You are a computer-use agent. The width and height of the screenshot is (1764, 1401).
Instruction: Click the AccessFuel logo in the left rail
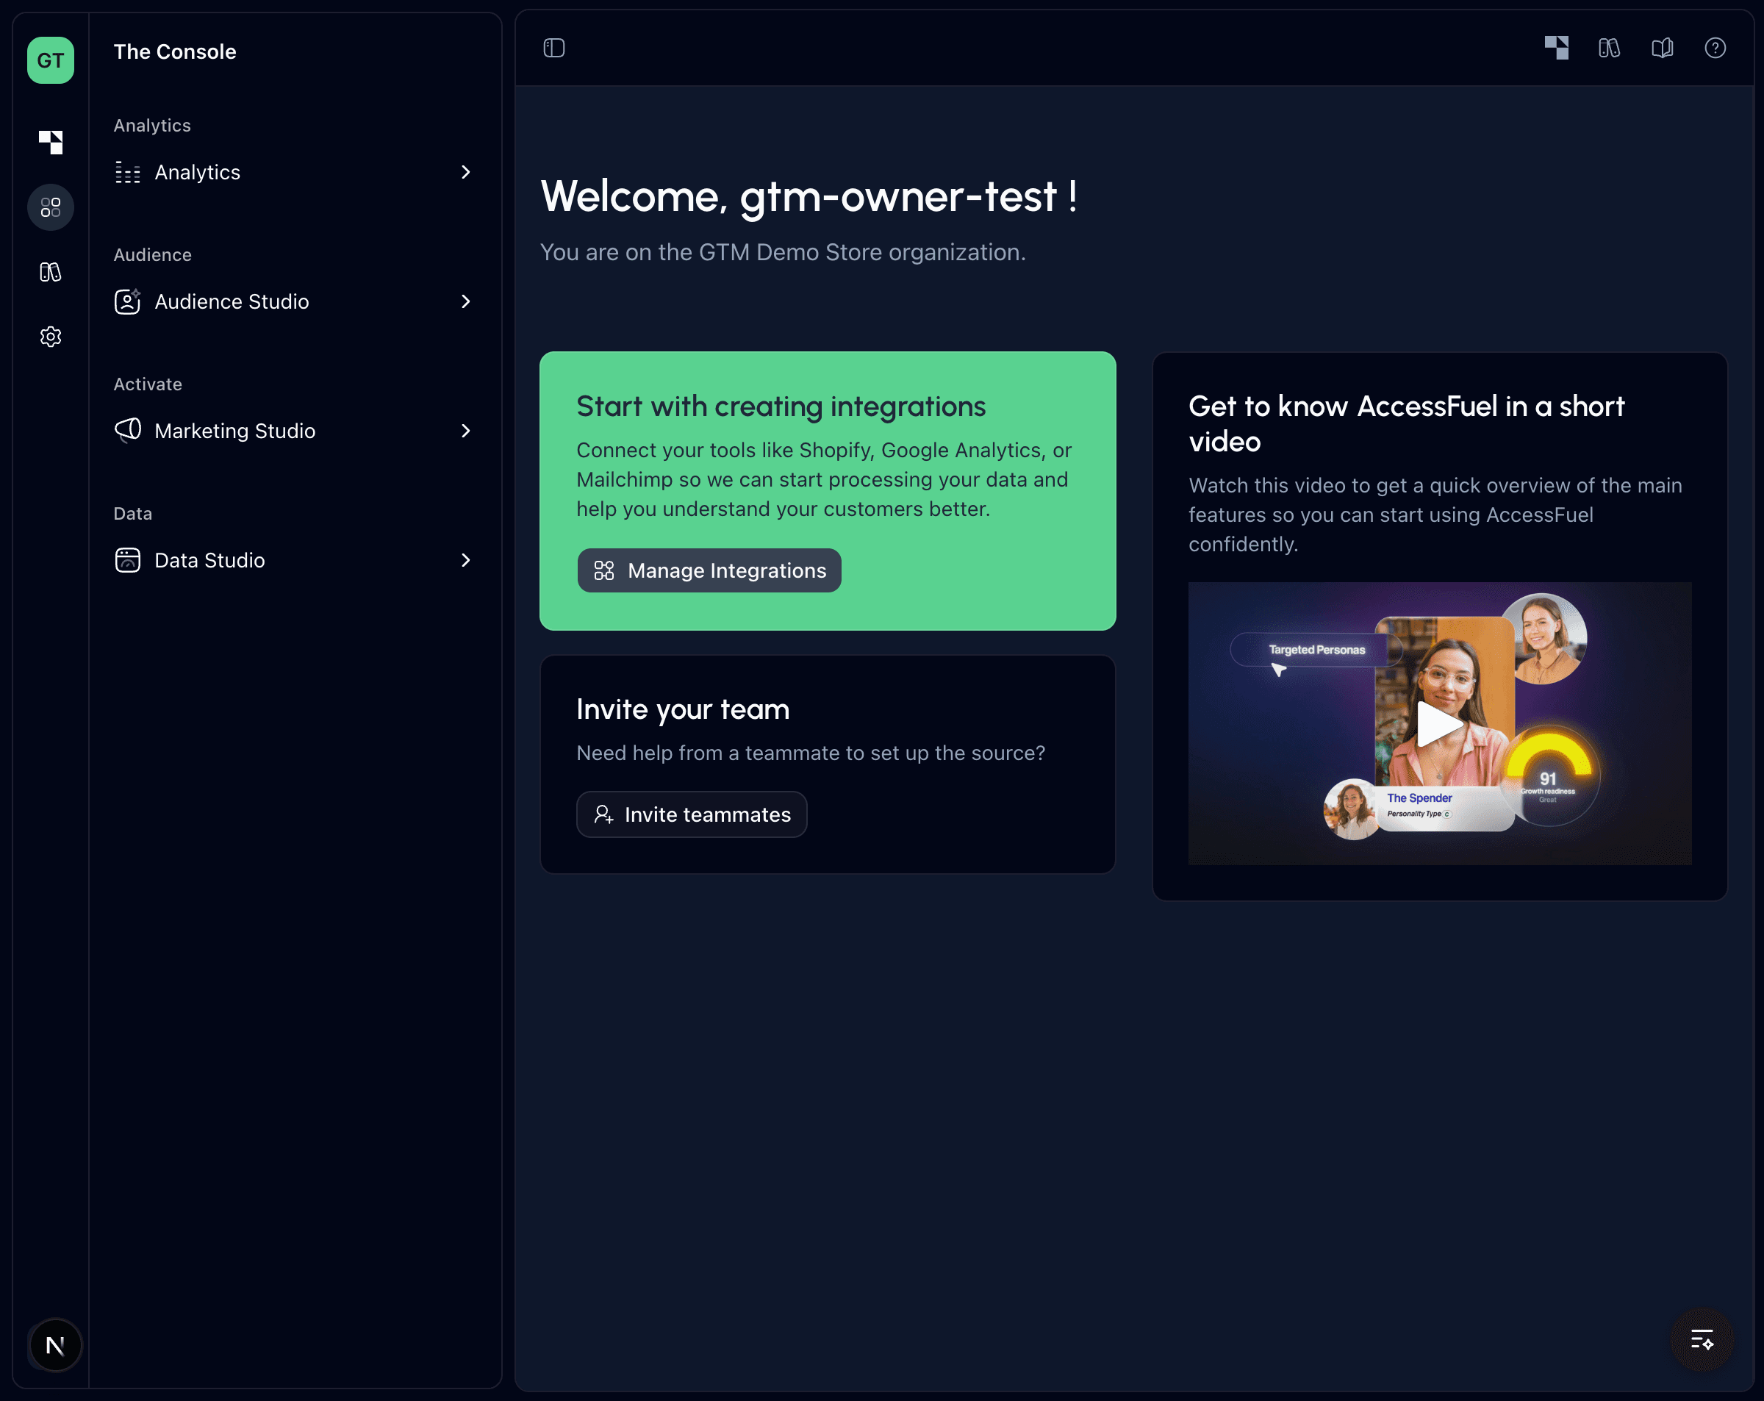click(x=51, y=140)
